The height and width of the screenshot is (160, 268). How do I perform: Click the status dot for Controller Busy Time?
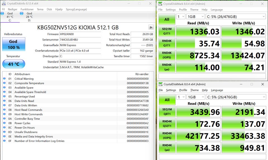4,119
